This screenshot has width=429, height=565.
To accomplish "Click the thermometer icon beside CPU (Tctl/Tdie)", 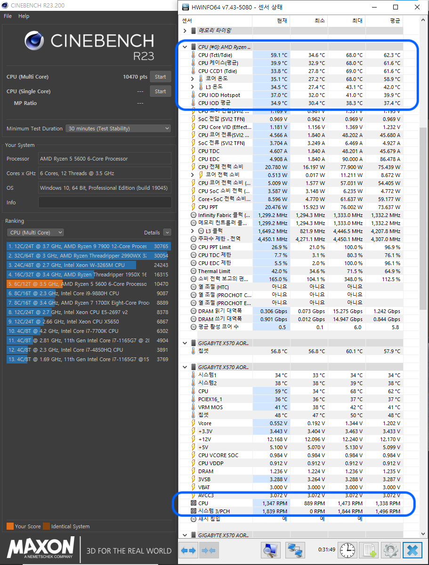I will (193, 55).
